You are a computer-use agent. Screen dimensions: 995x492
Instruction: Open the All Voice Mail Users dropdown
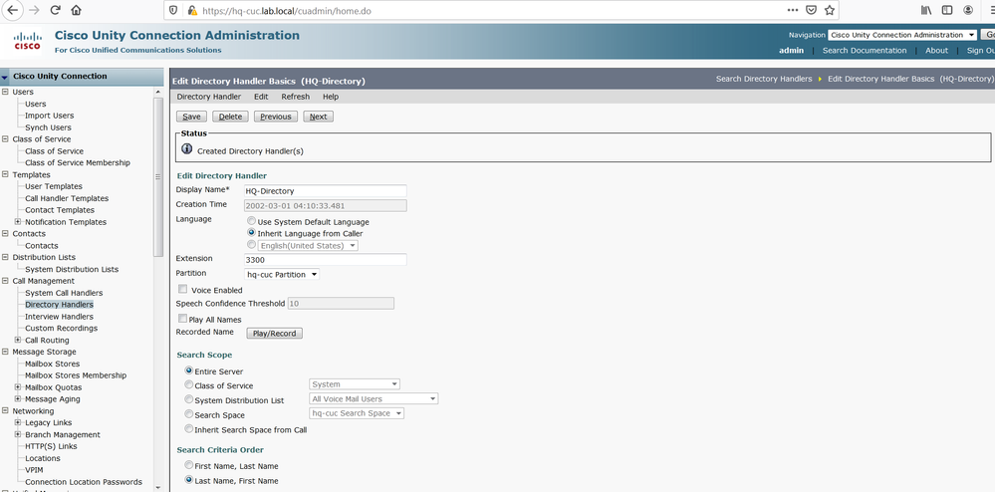pyautogui.click(x=373, y=398)
